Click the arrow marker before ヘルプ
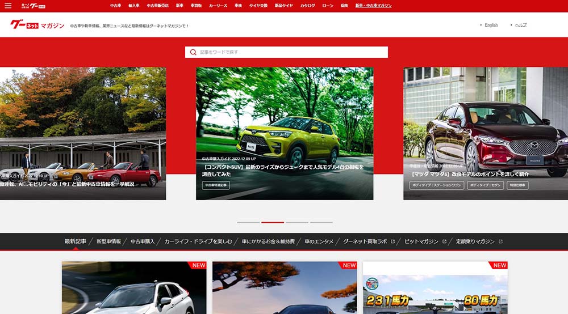The image size is (568, 314). pos(511,25)
